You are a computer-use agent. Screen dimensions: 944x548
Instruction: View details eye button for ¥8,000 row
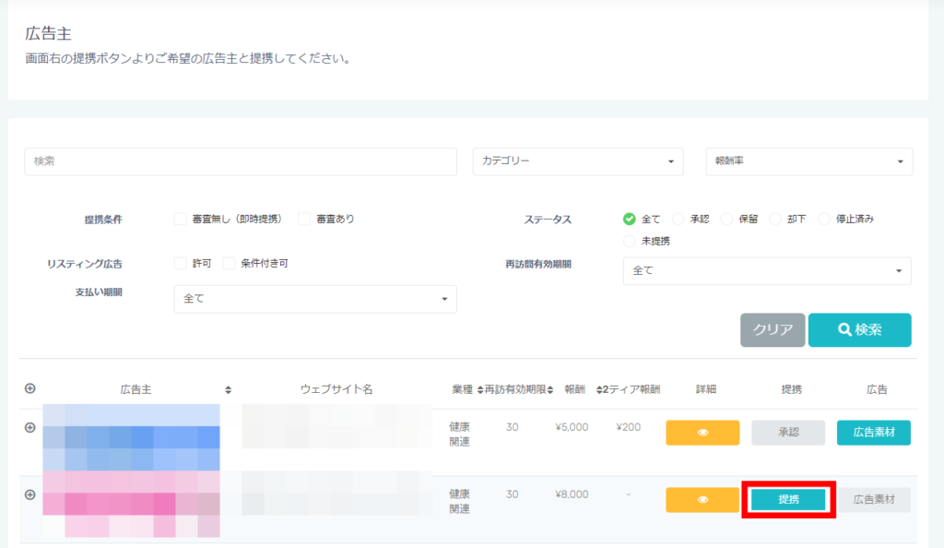(702, 499)
